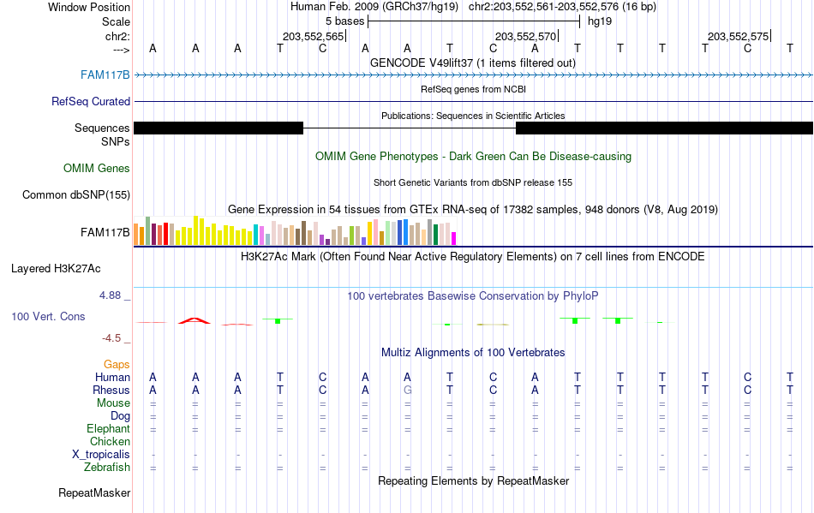Click the chr2: ruler label
This screenshot has width=814, height=513.
pyautogui.click(x=117, y=36)
